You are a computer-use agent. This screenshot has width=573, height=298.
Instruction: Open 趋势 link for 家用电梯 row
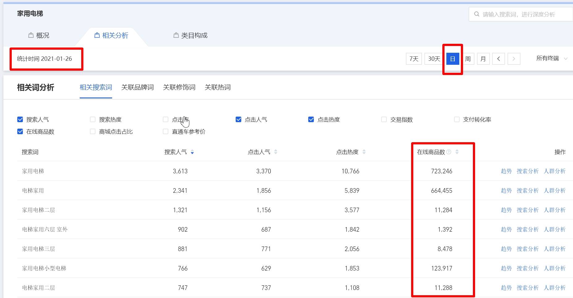506,171
